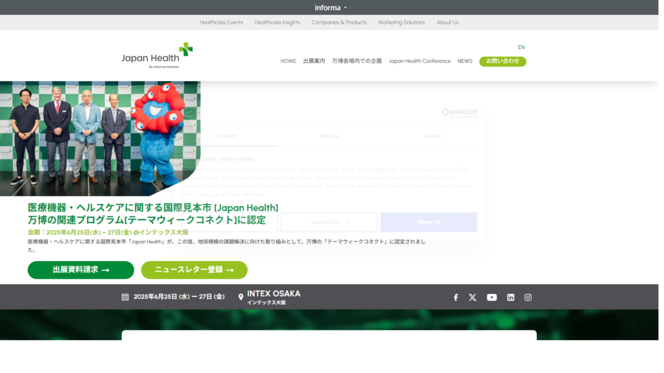This screenshot has width=664, height=373.
Task: Open 出展案内 navigation item
Action: tap(314, 61)
